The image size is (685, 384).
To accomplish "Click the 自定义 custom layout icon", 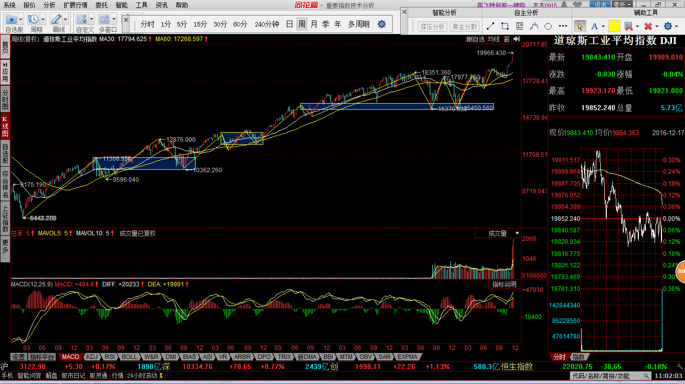I will point(82,20).
